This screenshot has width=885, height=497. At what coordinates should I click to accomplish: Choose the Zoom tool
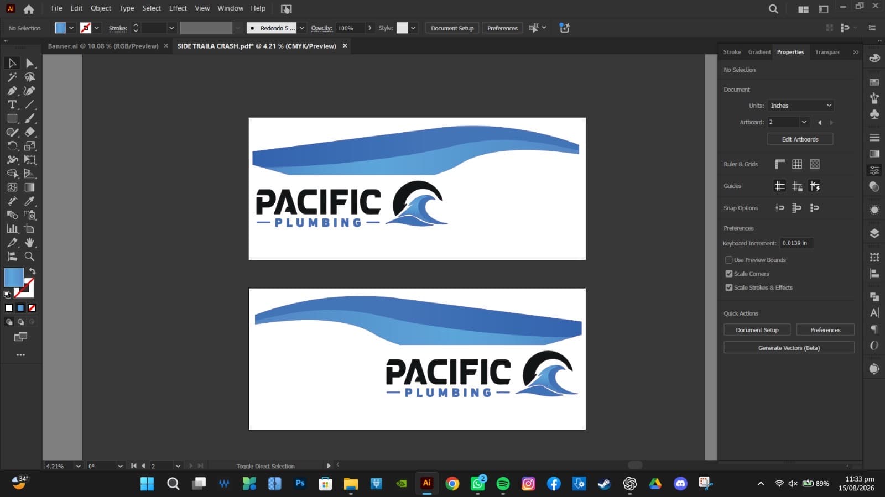[30, 257]
